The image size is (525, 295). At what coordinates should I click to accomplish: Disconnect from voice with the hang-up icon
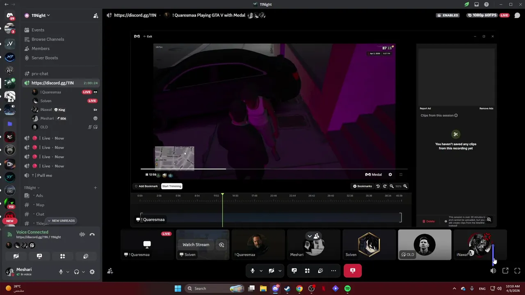(92, 234)
